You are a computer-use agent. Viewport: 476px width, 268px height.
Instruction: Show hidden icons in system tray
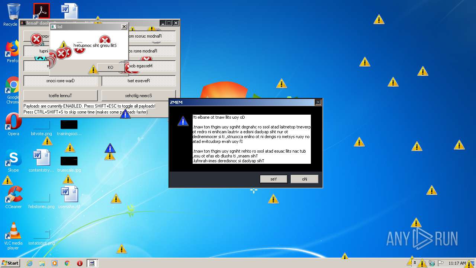click(x=415, y=263)
